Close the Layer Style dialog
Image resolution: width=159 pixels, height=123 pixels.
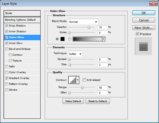[x=153, y=3]
